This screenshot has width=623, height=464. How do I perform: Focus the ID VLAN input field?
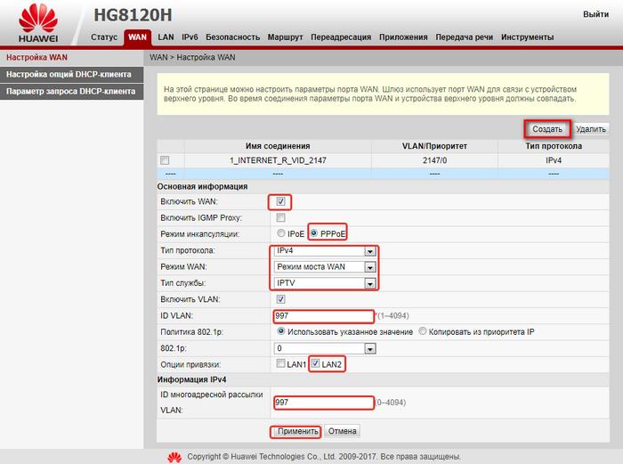click(324, 315)
